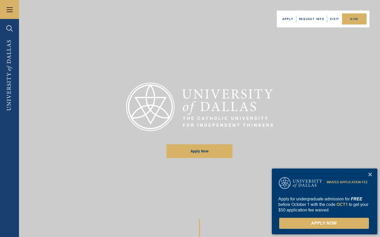Click the vertical University of Dallas sidebar logo
This screenshot has height=237, width=380.
point(9,75)
